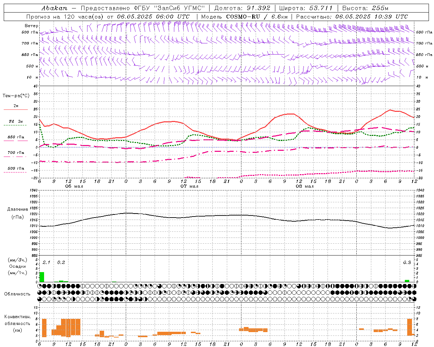Image resolution: width=434 pixels, height=347 pixels.
Task: Click the 0.2 precipitation amount value
Action: point(61,262)
